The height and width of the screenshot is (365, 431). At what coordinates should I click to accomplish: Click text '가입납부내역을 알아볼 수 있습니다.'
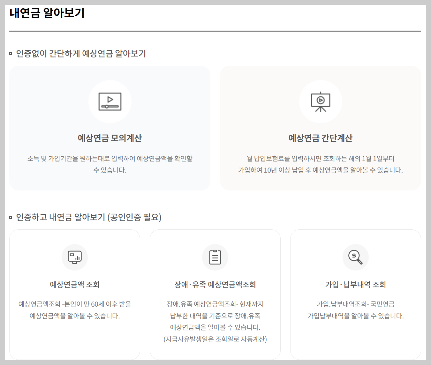point(356,316)
